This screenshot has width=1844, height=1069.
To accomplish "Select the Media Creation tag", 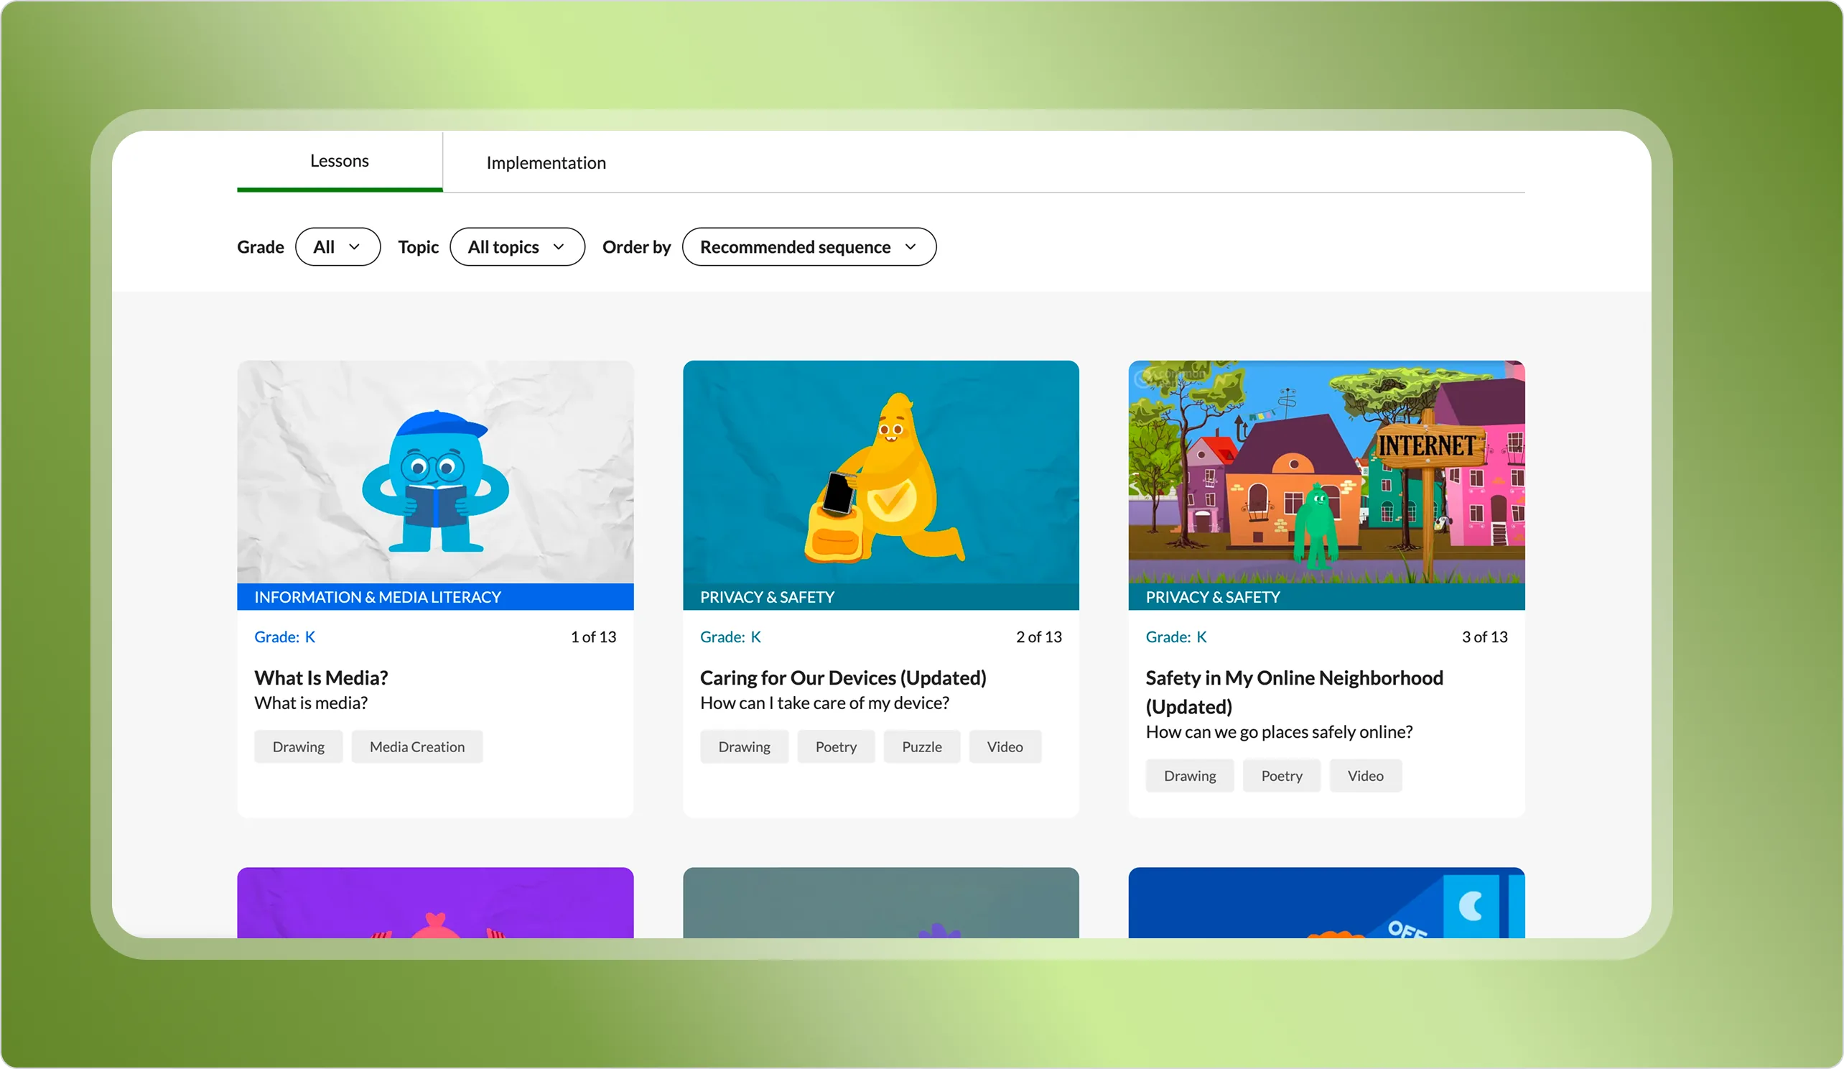I will (x=416, y=747).
